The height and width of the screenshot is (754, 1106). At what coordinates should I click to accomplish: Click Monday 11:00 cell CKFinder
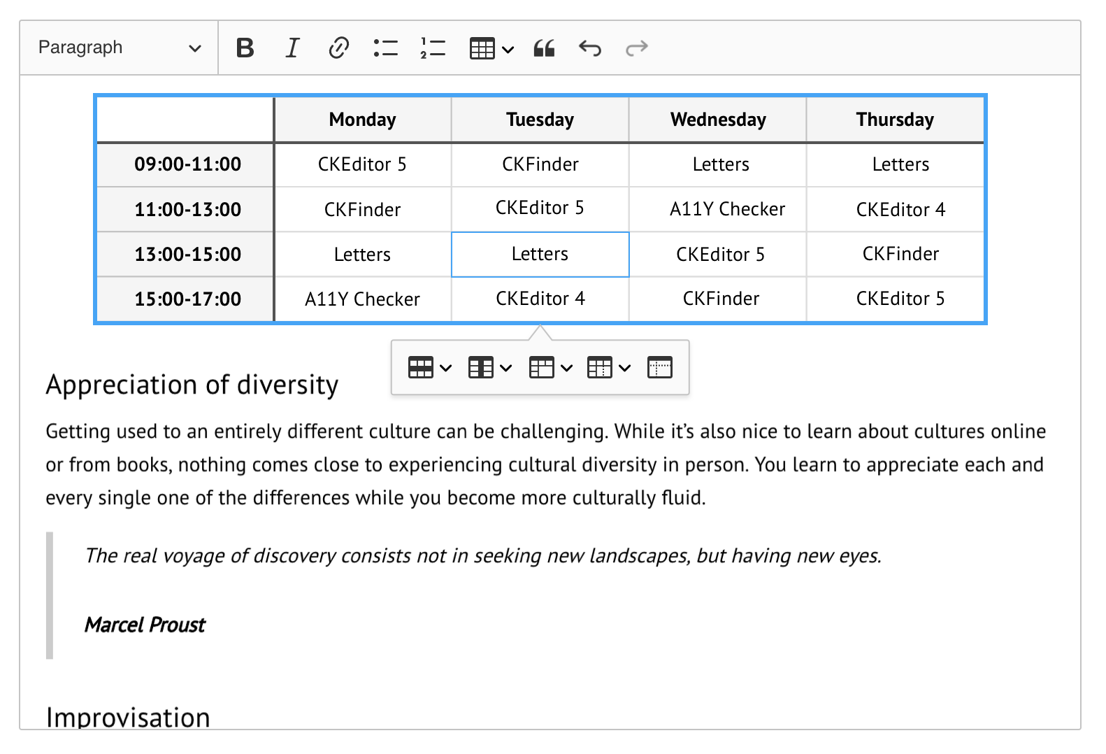point(363,209)
